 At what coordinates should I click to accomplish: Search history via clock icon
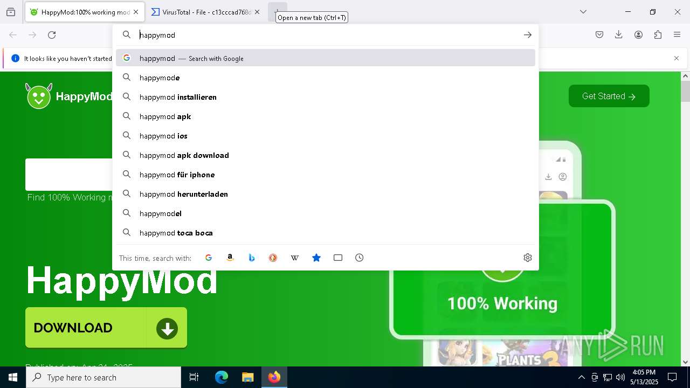360,258
